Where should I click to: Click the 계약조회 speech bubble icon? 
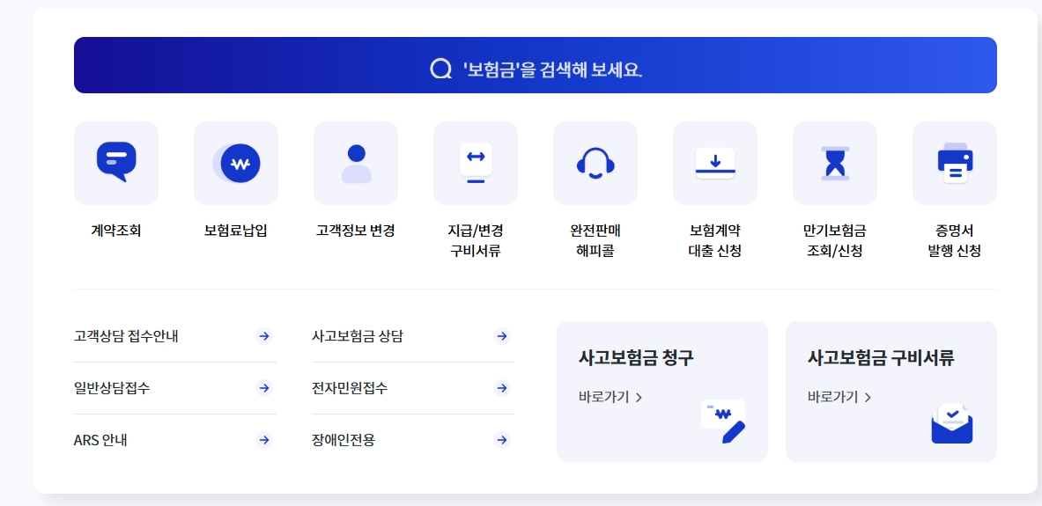116,163
